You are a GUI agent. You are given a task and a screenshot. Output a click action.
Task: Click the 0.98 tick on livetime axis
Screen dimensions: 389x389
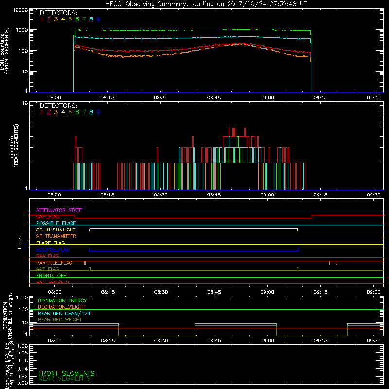coord(22,353)
